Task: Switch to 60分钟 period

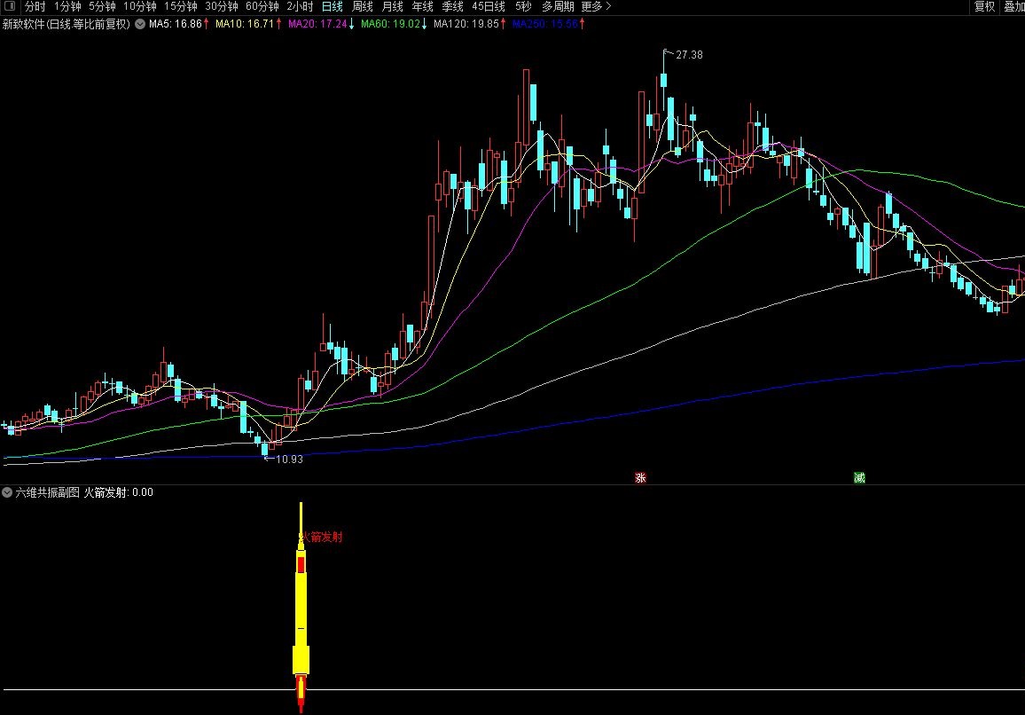Action: coord(262,6)
